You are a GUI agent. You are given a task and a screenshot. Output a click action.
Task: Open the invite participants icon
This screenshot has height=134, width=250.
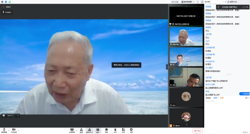pos(81,130)
